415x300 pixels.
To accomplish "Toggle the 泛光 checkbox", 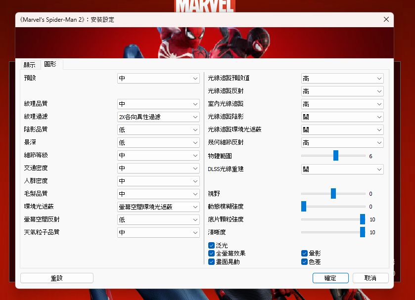I will (x=211, y=245).
